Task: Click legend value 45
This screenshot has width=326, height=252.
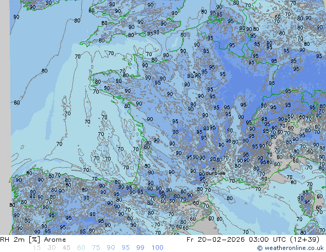Action: pos(66,248)
